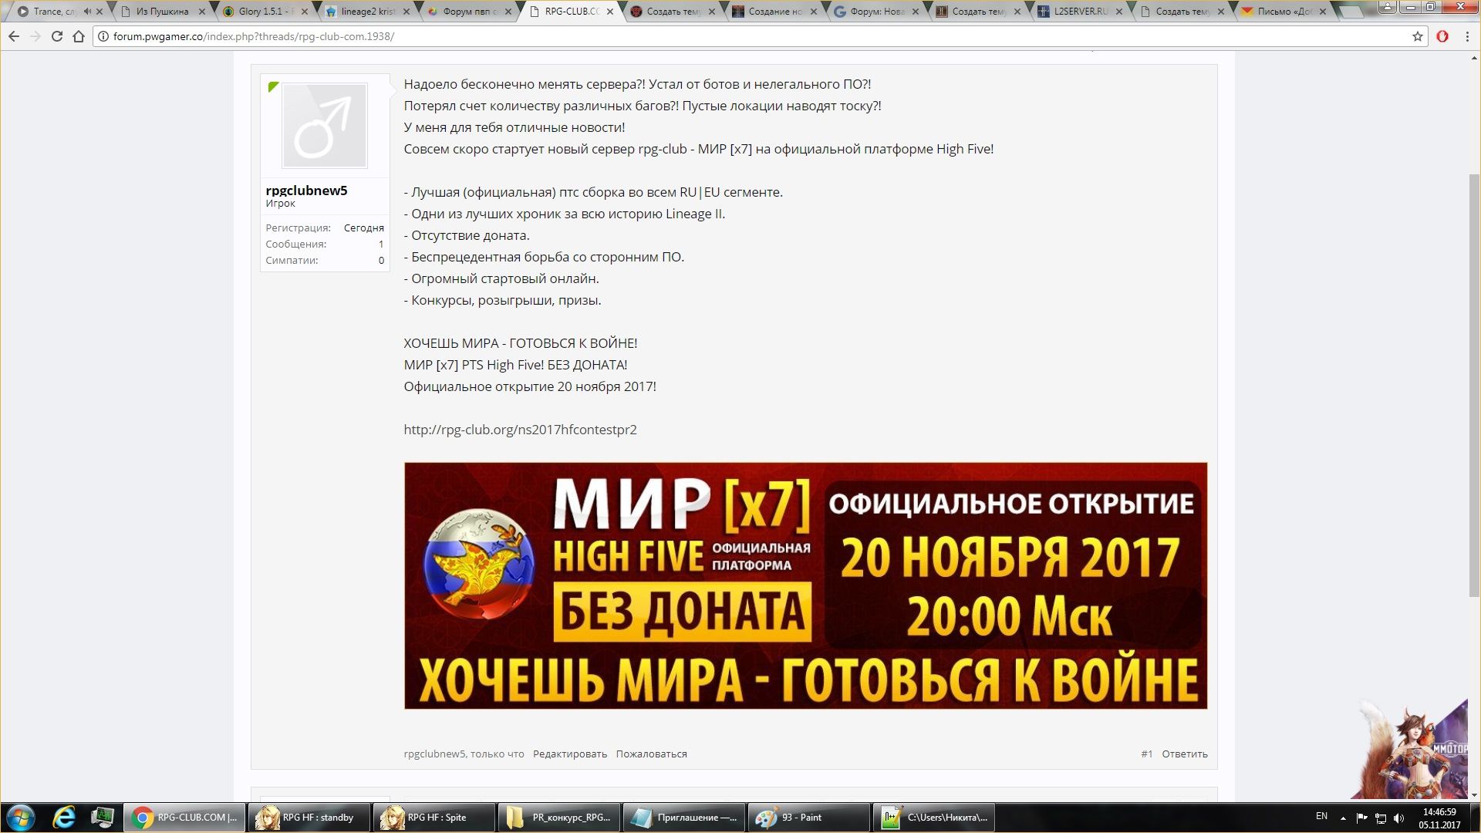1481x833 pixels.
Task: Open the Chrome three-dot menu
Action: (x=1468, y=36)
